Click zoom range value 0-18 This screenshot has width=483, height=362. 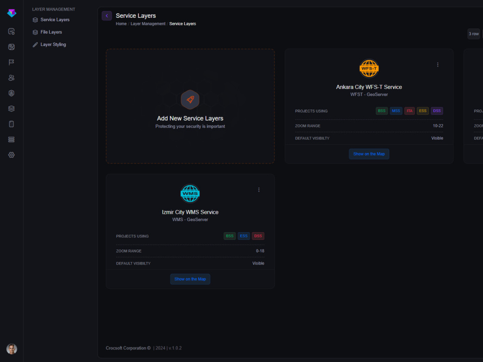260,251
